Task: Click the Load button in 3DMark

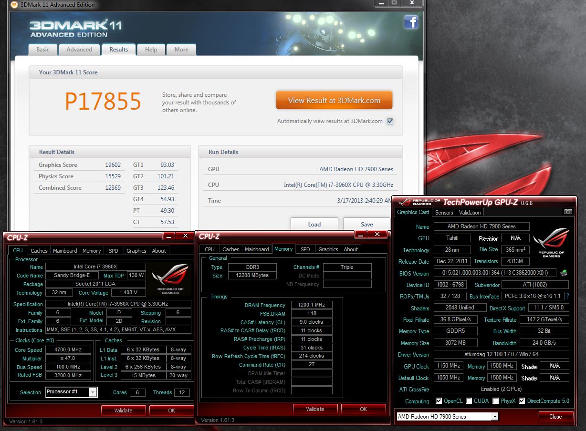Action: (x=314, y=224)
